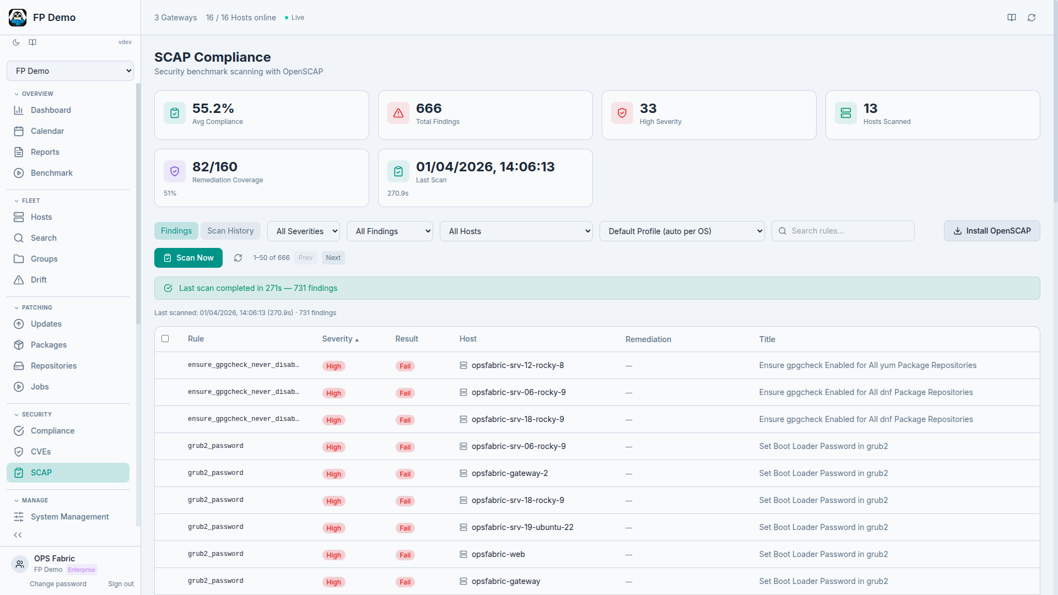Check the row checkbox column to select all findings
This screenshot has height=595, width=1058.
[x=165, y=339]
